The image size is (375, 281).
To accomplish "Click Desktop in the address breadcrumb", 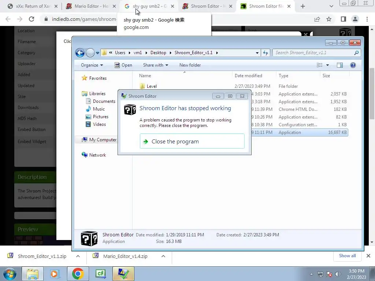I will tap(158, 53).
